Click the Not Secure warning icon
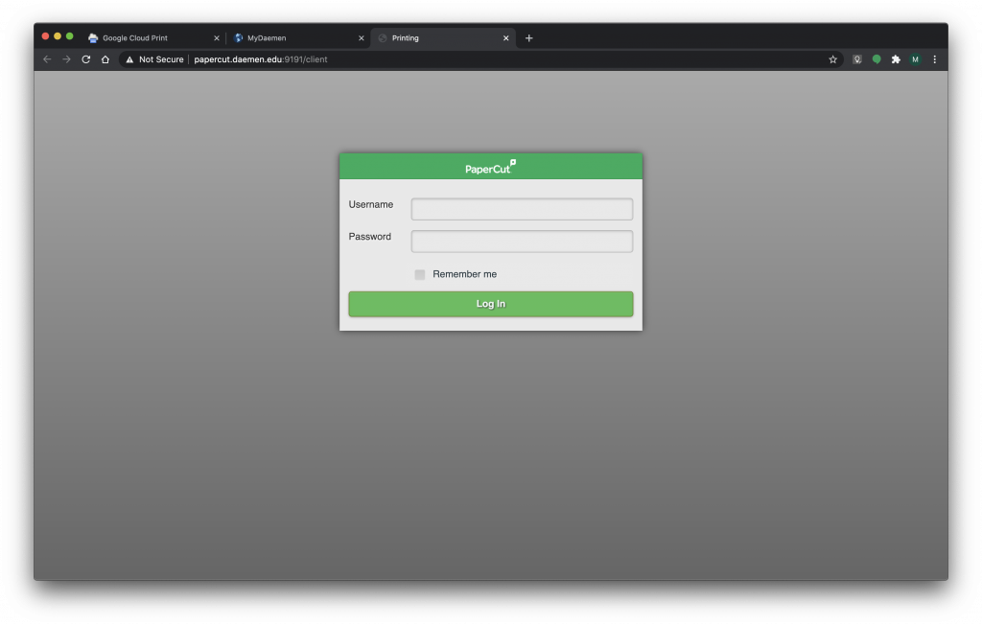The image size is (982, 625). [x=129, y=59]
